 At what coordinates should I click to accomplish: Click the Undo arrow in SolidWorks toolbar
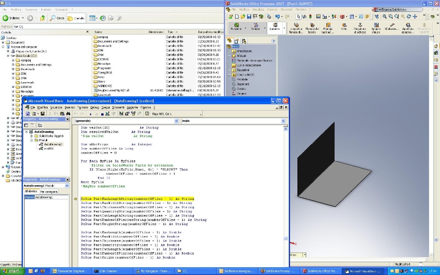tap(277, 16)
